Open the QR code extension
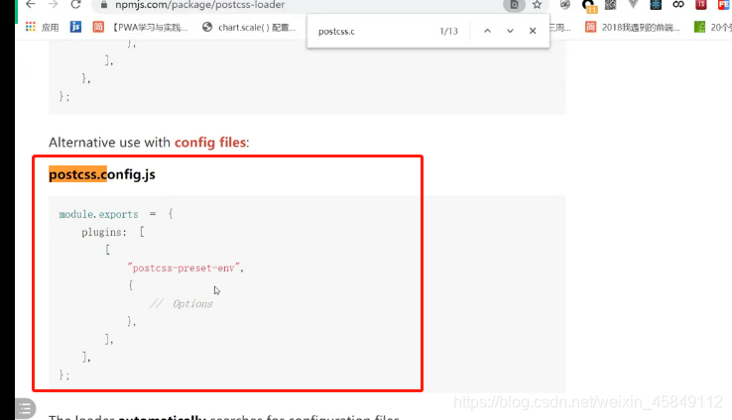The height and width of the screenshot is (420, 732). (x=610, y=5)
